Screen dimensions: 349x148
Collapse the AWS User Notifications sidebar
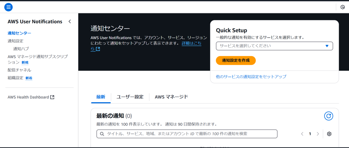70,21
